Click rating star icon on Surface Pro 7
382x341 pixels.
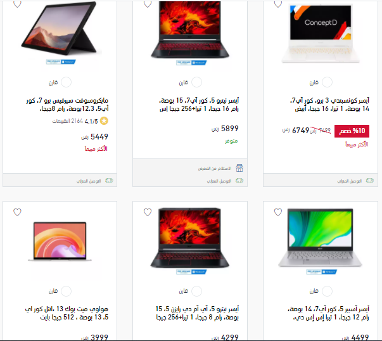[104, 121]
